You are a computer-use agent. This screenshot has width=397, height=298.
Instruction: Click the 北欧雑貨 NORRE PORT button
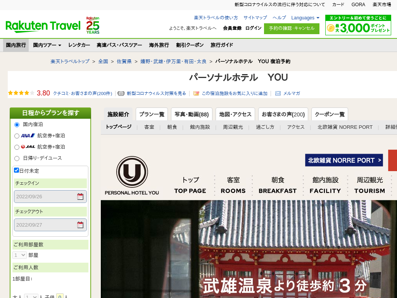(344, 160)
